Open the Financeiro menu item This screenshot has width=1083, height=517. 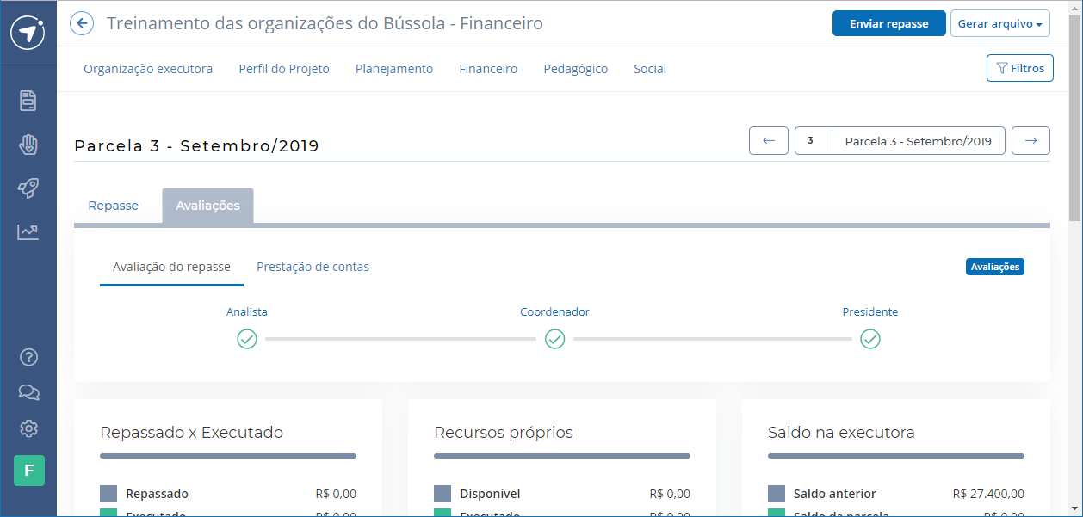tap(488, 69)
